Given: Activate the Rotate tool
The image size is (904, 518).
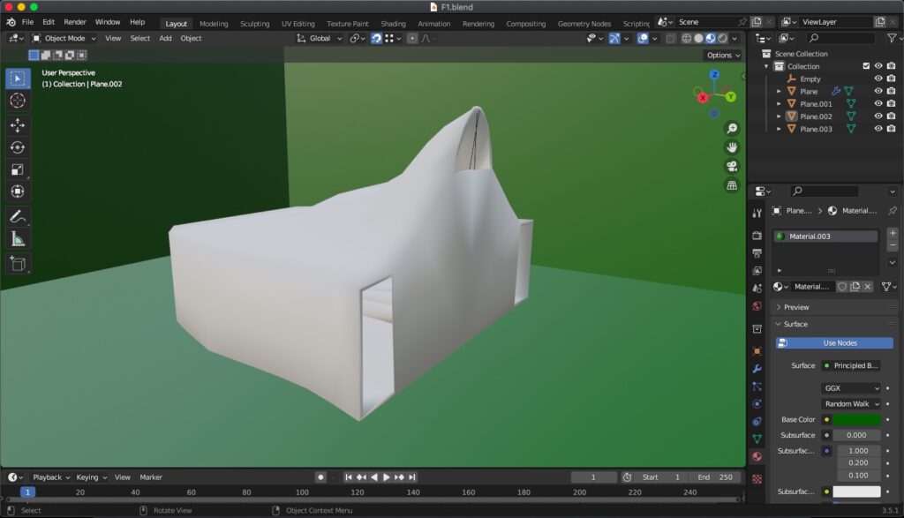Looking at the screenshot, I should coord(18,147).
